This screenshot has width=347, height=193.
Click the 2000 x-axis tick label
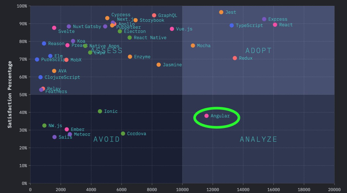(x=61, y=189)
